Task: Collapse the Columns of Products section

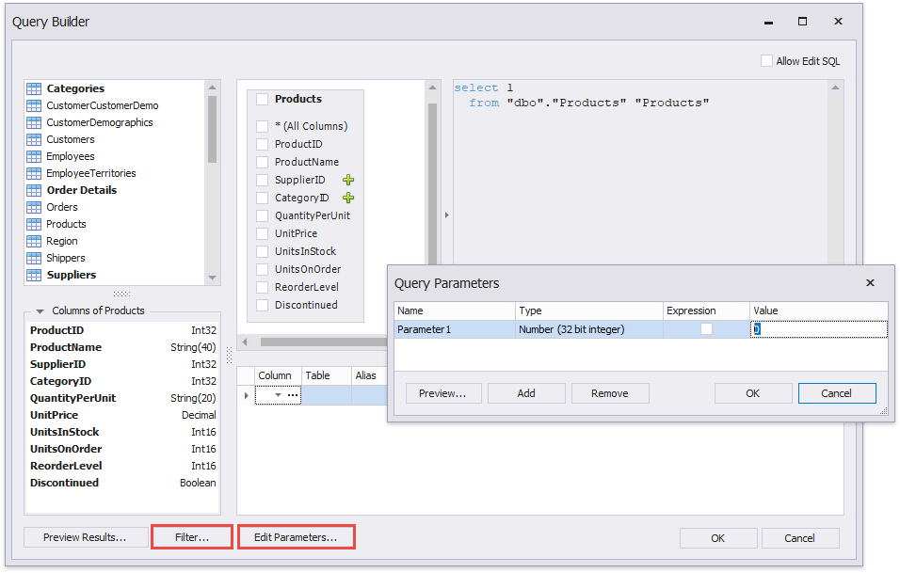Action: click(x=40, y=311)
